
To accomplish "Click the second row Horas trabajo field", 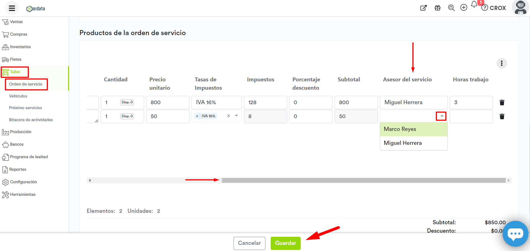I will (x=471, y=116).
